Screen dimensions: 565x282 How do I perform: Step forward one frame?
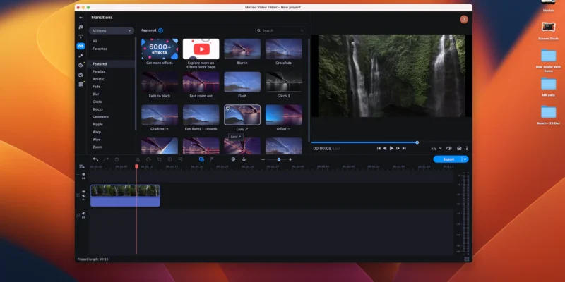pos(398,148)
